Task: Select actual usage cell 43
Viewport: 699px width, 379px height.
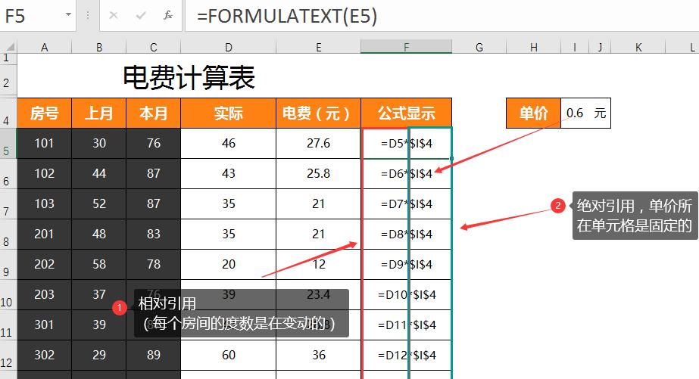Action: [x=228, y=173]
